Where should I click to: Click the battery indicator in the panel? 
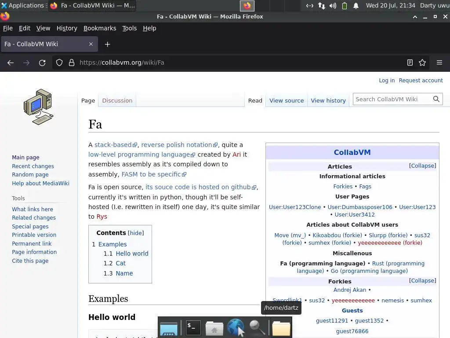(x=345, y=5)
